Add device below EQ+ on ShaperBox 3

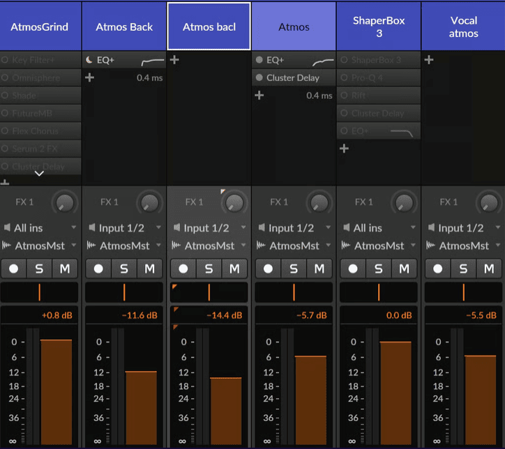pos(344,149)
